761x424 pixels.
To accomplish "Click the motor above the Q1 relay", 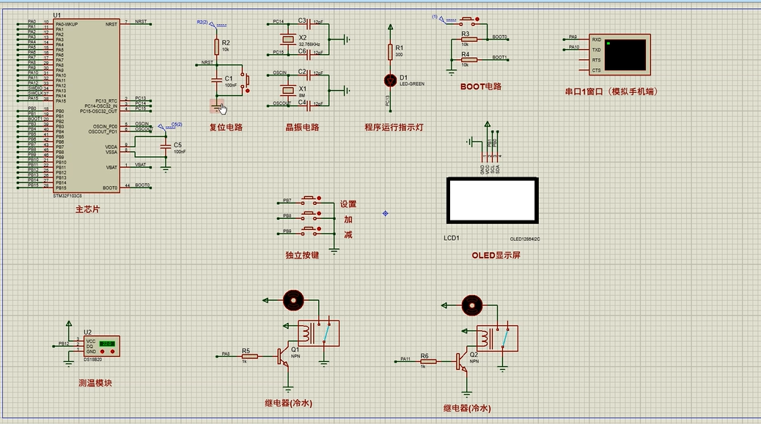I will [x=293, y=300].
